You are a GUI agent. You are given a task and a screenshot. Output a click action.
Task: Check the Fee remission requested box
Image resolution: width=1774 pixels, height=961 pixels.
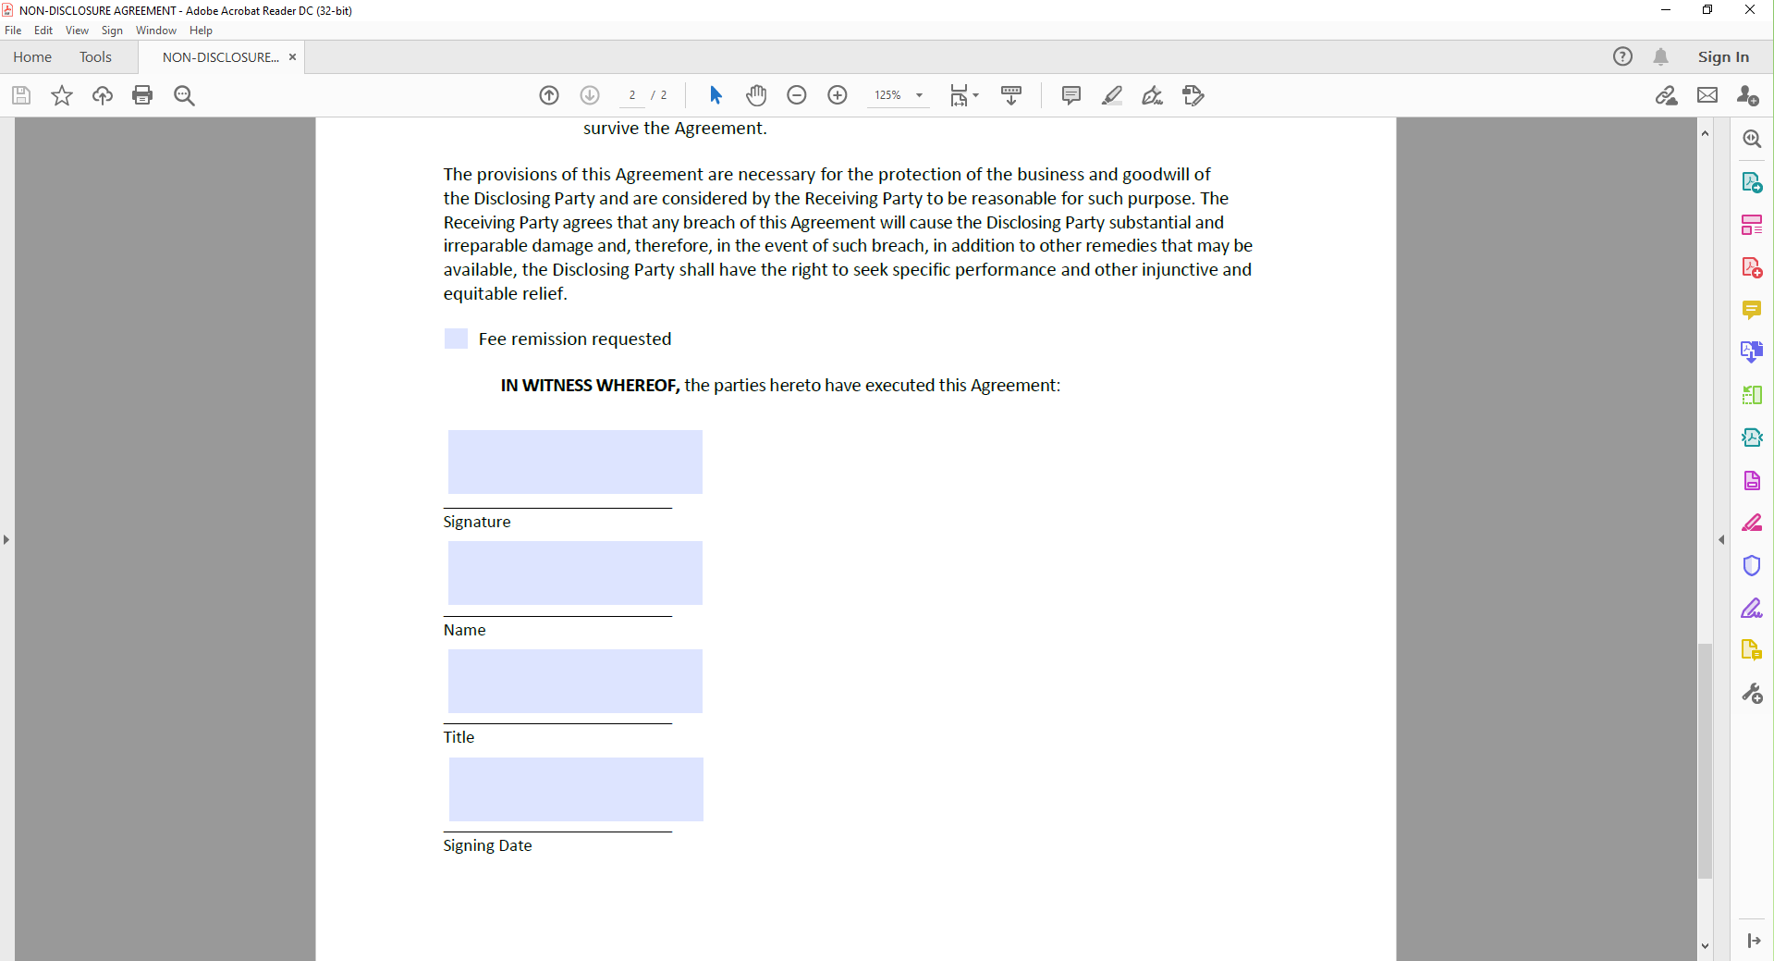click(x=456, y=339)
